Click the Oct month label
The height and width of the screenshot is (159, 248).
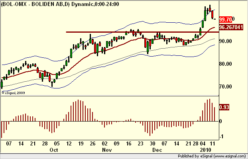click(54, 150)
